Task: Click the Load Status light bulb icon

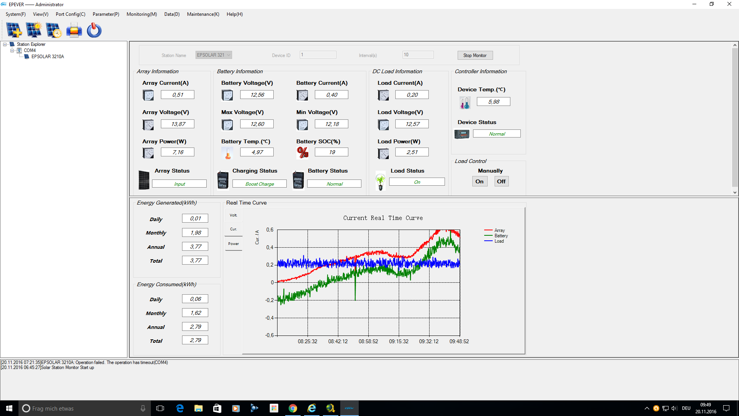Action: pos(380,181)
